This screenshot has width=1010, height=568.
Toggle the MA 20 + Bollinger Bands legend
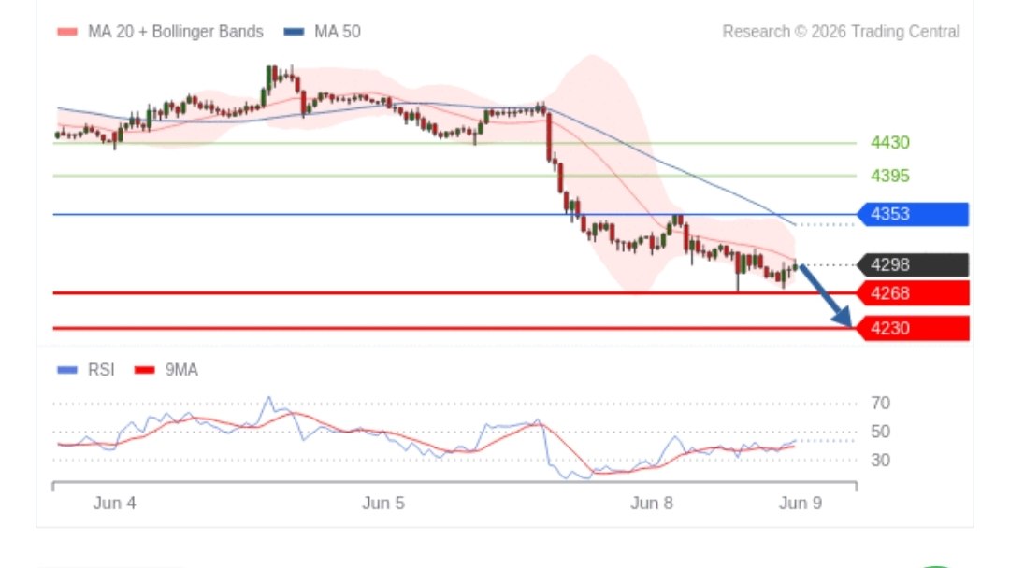161,32
